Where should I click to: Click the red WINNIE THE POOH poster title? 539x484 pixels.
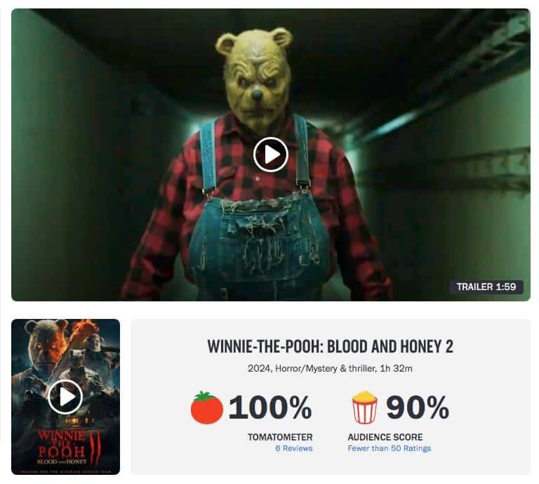(x=61, y=444)
